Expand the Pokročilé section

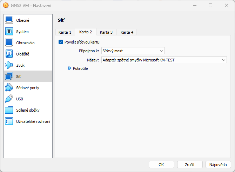tap(70, 68)
